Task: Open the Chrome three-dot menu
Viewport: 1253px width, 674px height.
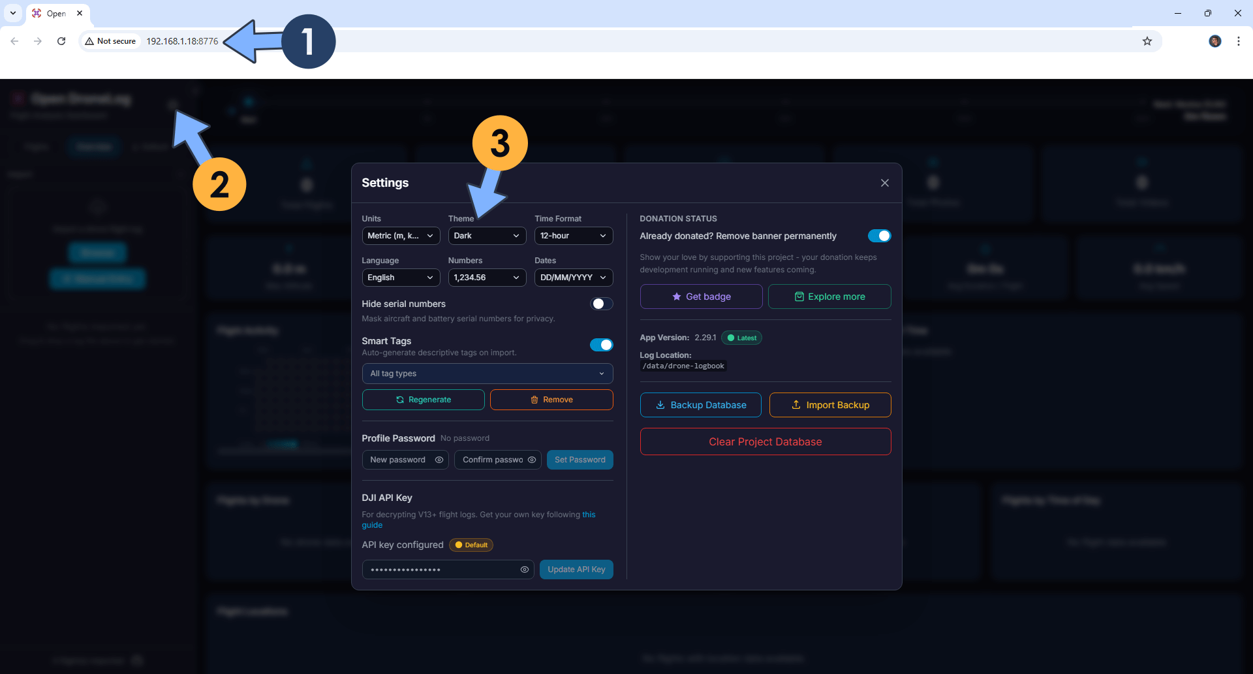Action: pyautogui.click(x=1239, y=40)
